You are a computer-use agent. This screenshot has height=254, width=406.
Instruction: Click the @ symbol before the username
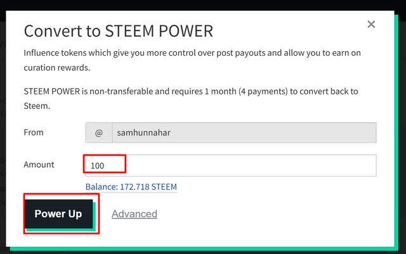click(x=99, y=133)
